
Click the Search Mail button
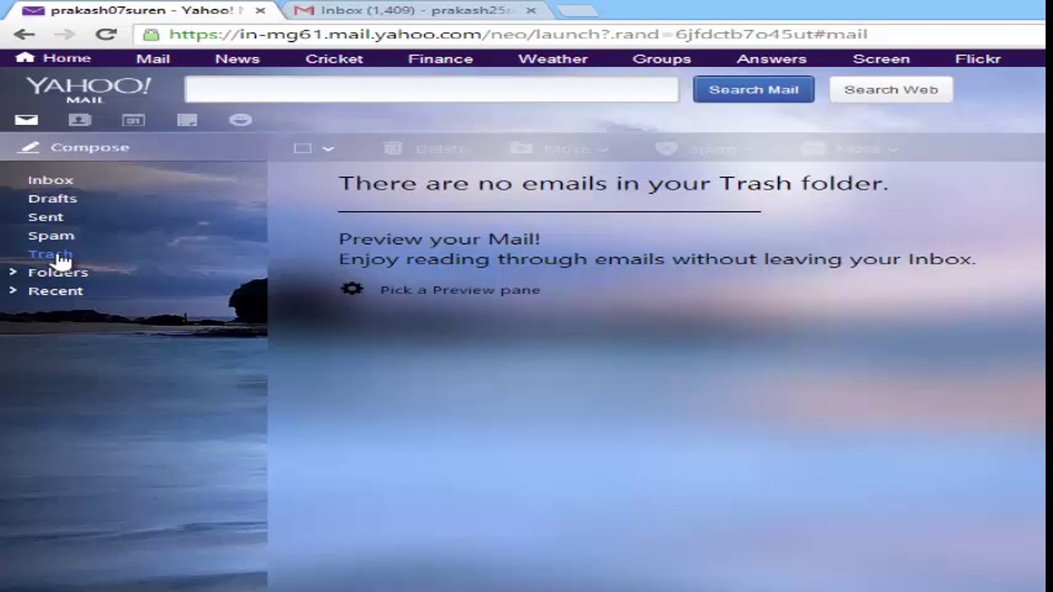tap(753, 89)
